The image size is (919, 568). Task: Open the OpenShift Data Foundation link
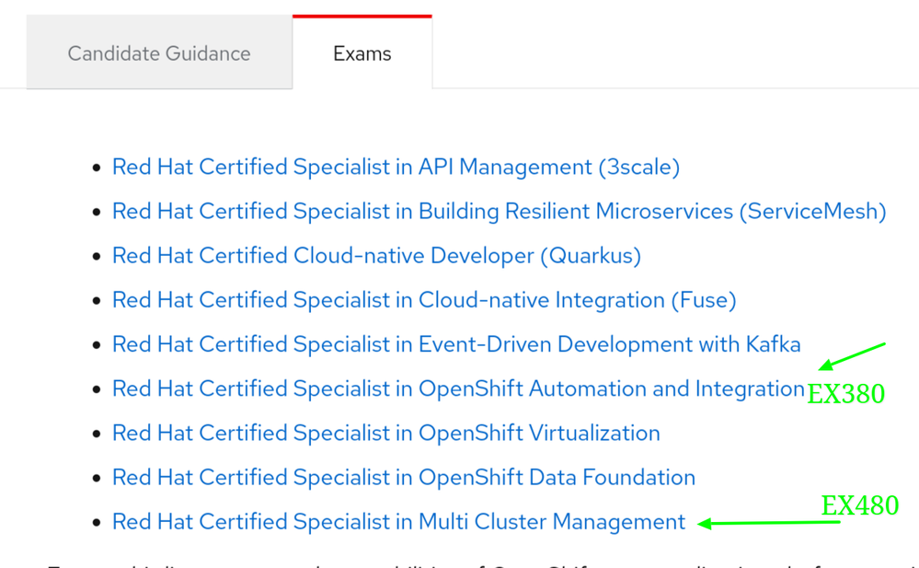click(x=403, y=478)
